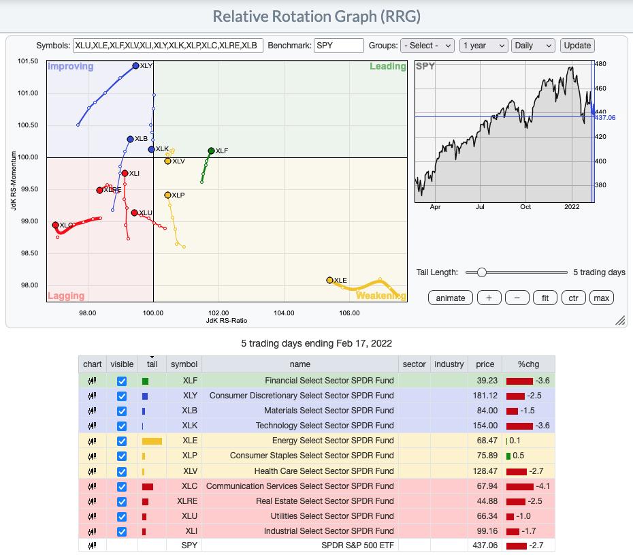Click the XLC marker on the graph
633x555 pixels.
tap(55, 225)
